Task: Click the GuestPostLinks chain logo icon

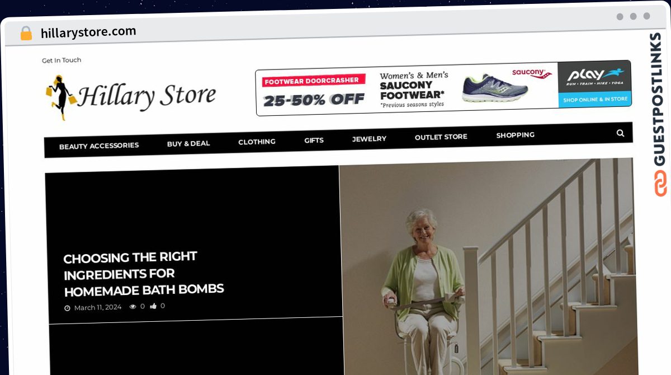Action: coord(660,184)
